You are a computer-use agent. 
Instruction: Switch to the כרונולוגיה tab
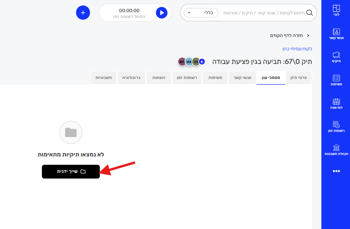point(131,78)
